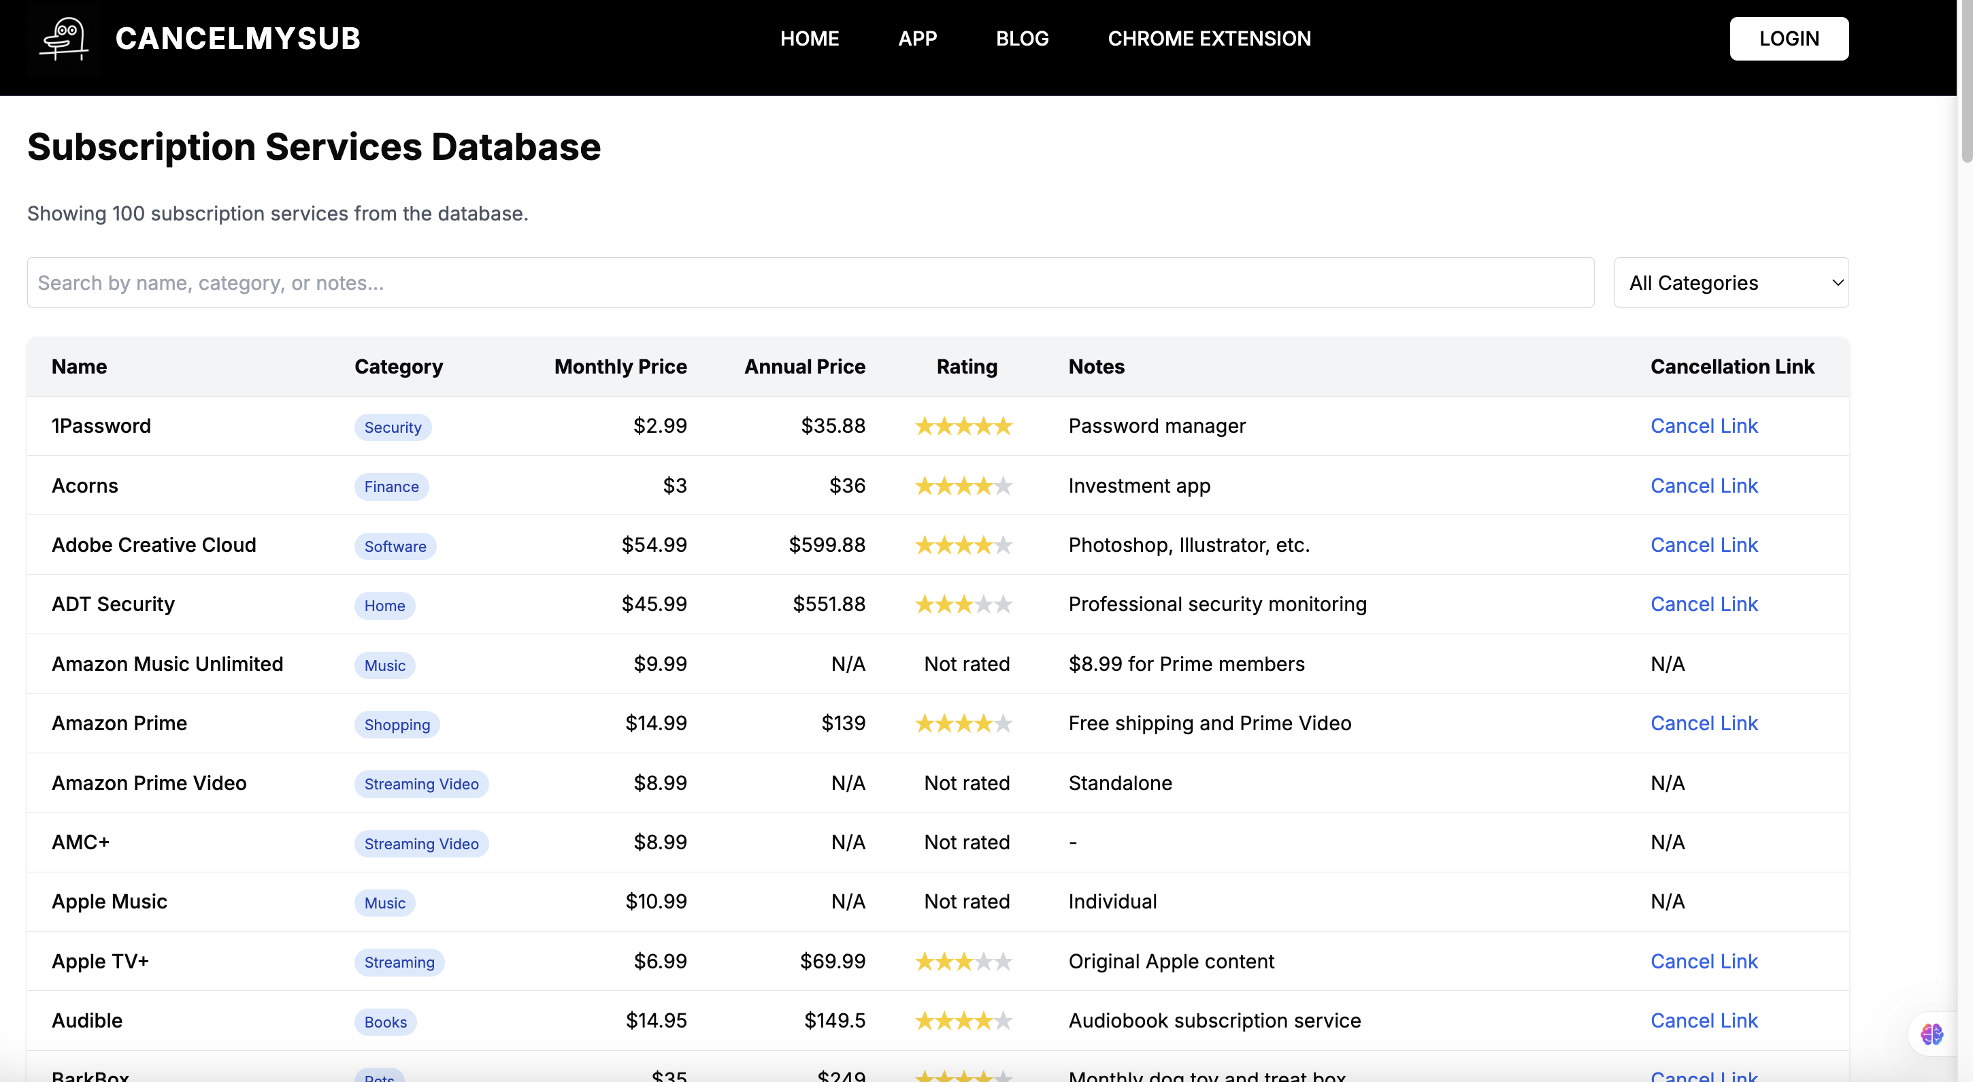The image size is (1973, 1082).
Task: Click the Finance category badge for Acorns
Action: [x=391, y=487]
